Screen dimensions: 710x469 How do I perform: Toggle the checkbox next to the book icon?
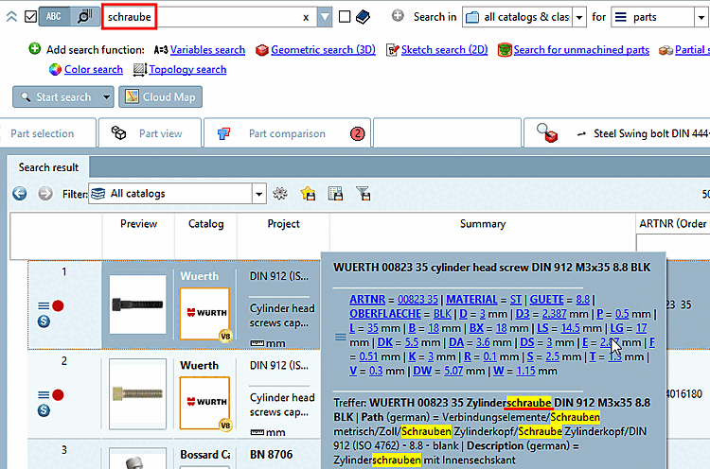click(345, 17)
